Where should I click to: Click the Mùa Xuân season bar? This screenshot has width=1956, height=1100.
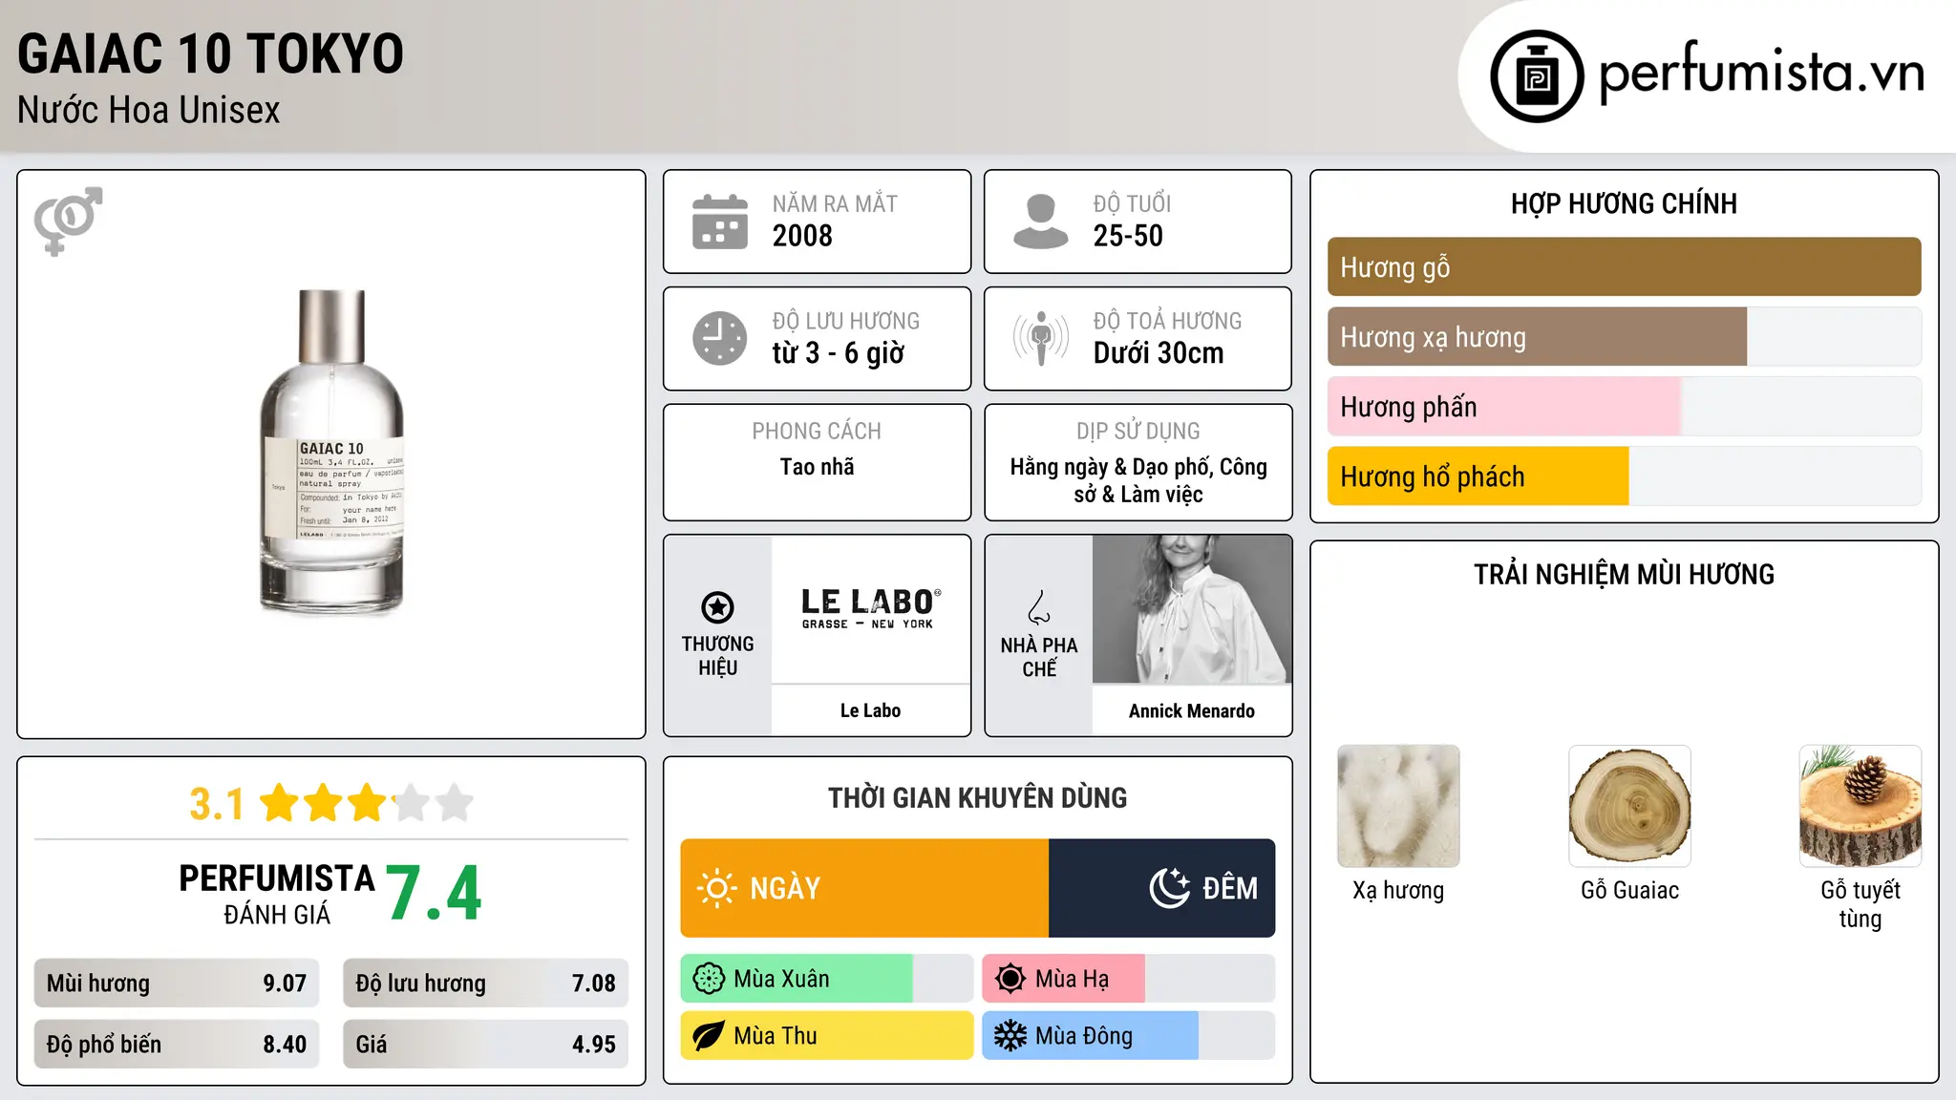click(827, 979)
